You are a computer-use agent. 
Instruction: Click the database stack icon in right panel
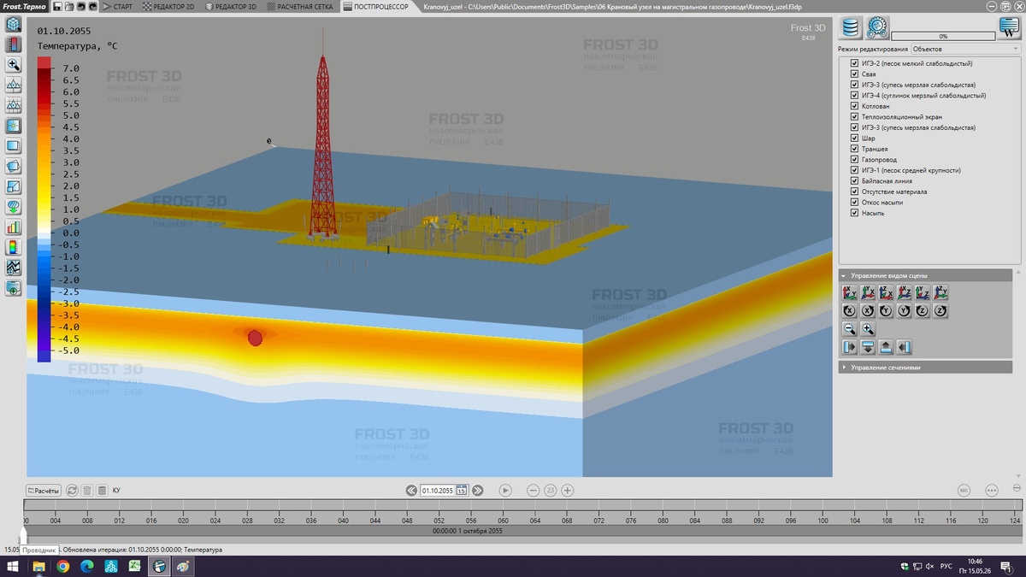click(x=850, y=28)
